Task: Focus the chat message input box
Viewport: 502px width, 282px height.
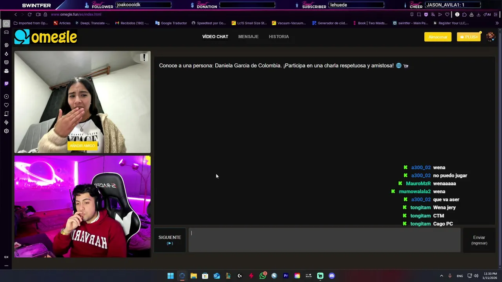Action: click(325, 240)
